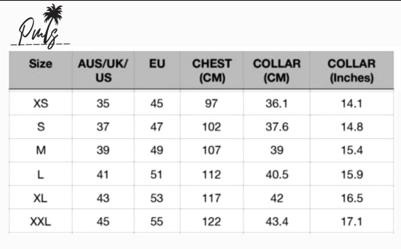Image resolution: width=401 pixels, height=249 pixels.
Task: Select the AUS/UK/US column header
Action: 103,71
